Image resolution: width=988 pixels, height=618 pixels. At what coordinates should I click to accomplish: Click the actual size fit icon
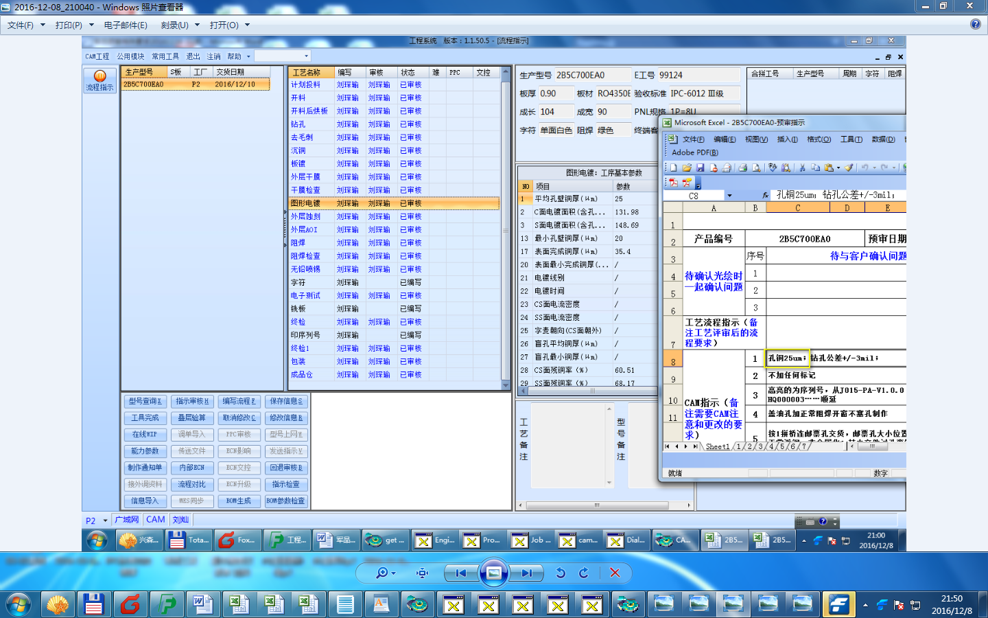[x=423, y=573]
